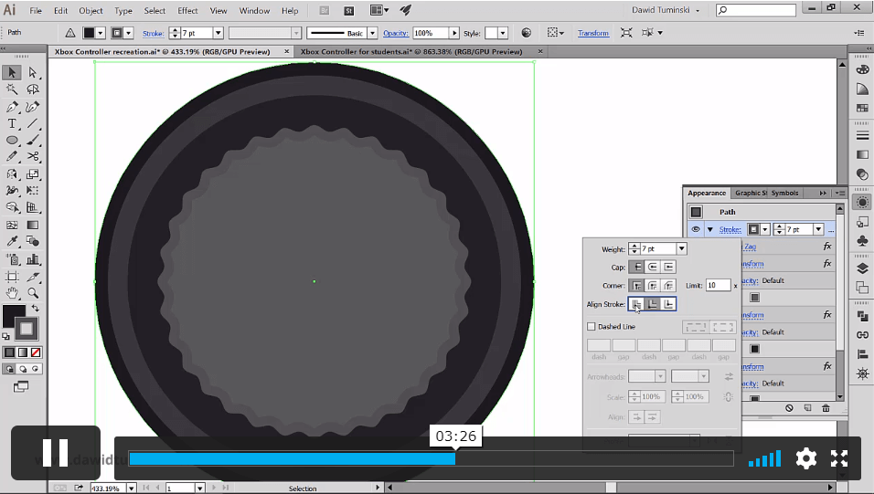Switch to Xbox Controller for students.ai tab
The image size is (874, 494).
tap(411, 51)
